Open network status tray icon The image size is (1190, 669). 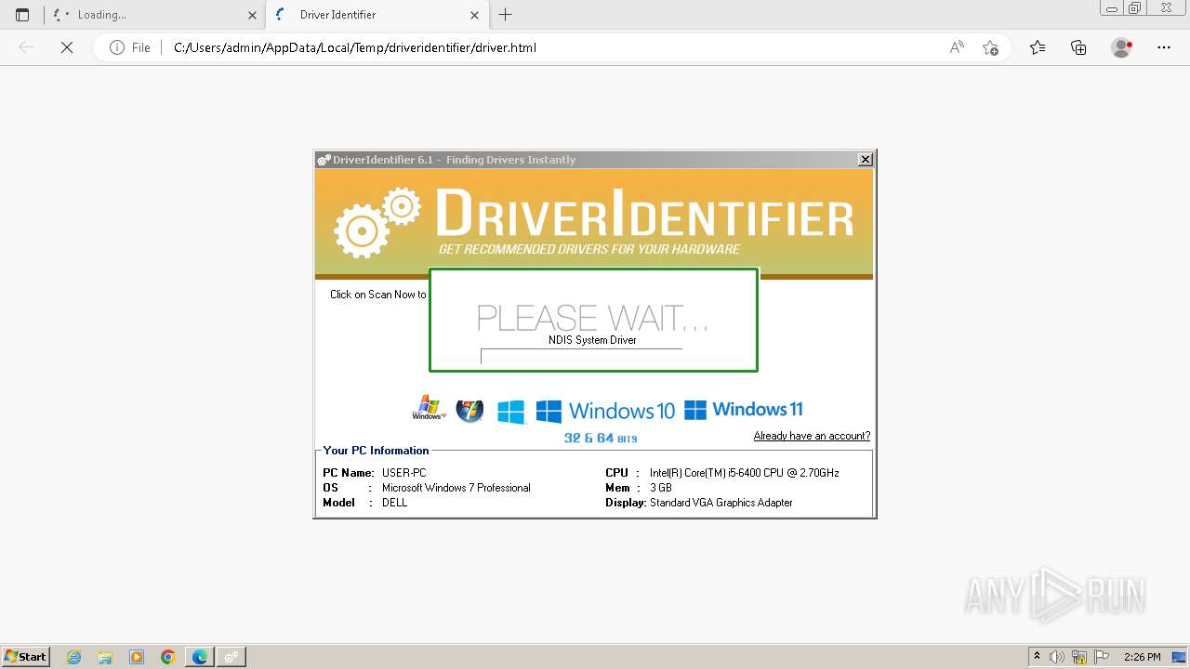pyautogui.click(x=1079, y=657)
